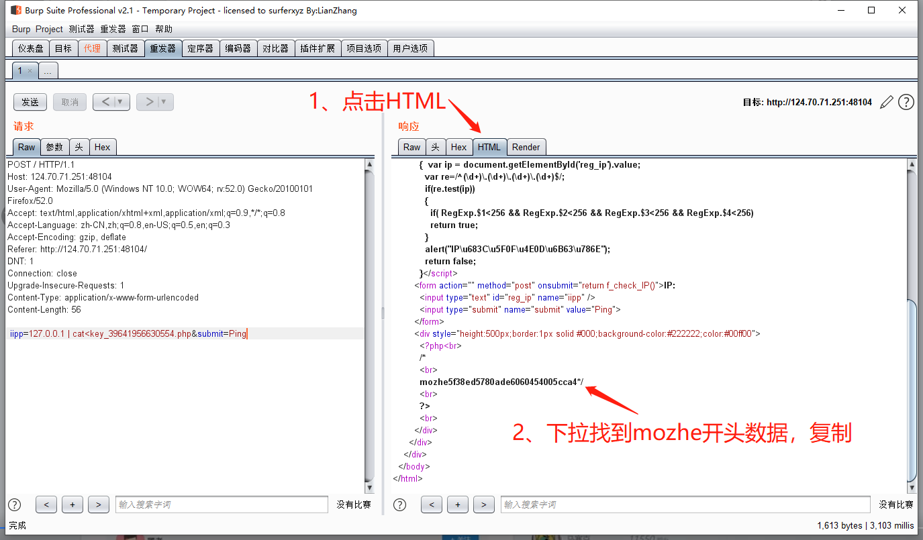This screenshot has height=540, width=923.
Task: Click help icon under request panel
Action: (x=15, y=504)
